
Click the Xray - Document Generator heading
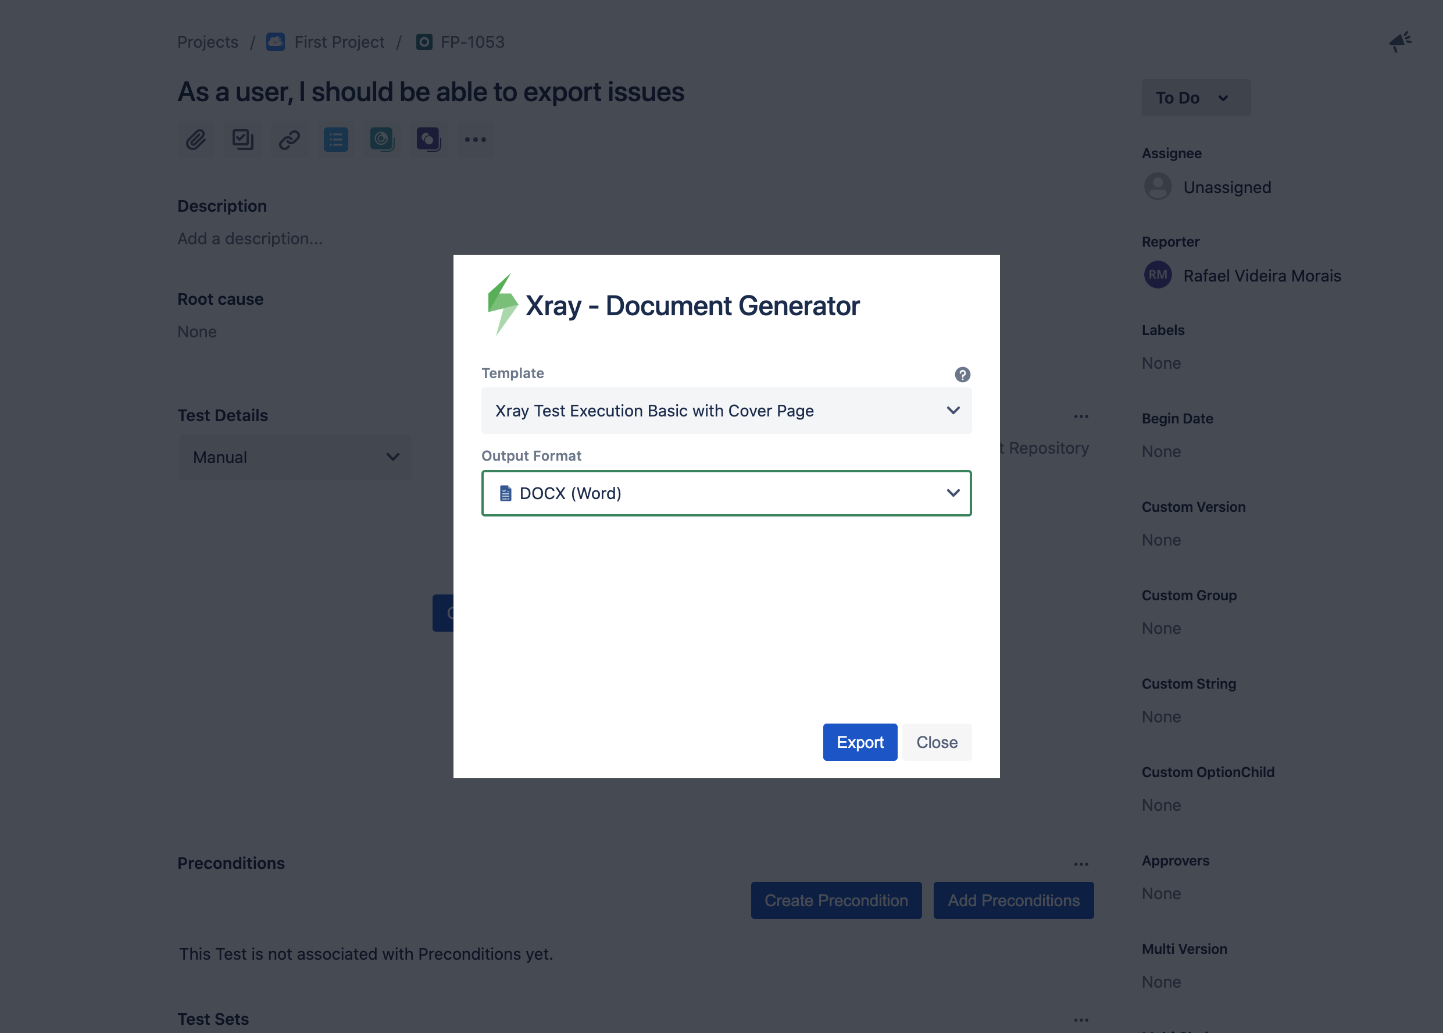coord(692,306)
